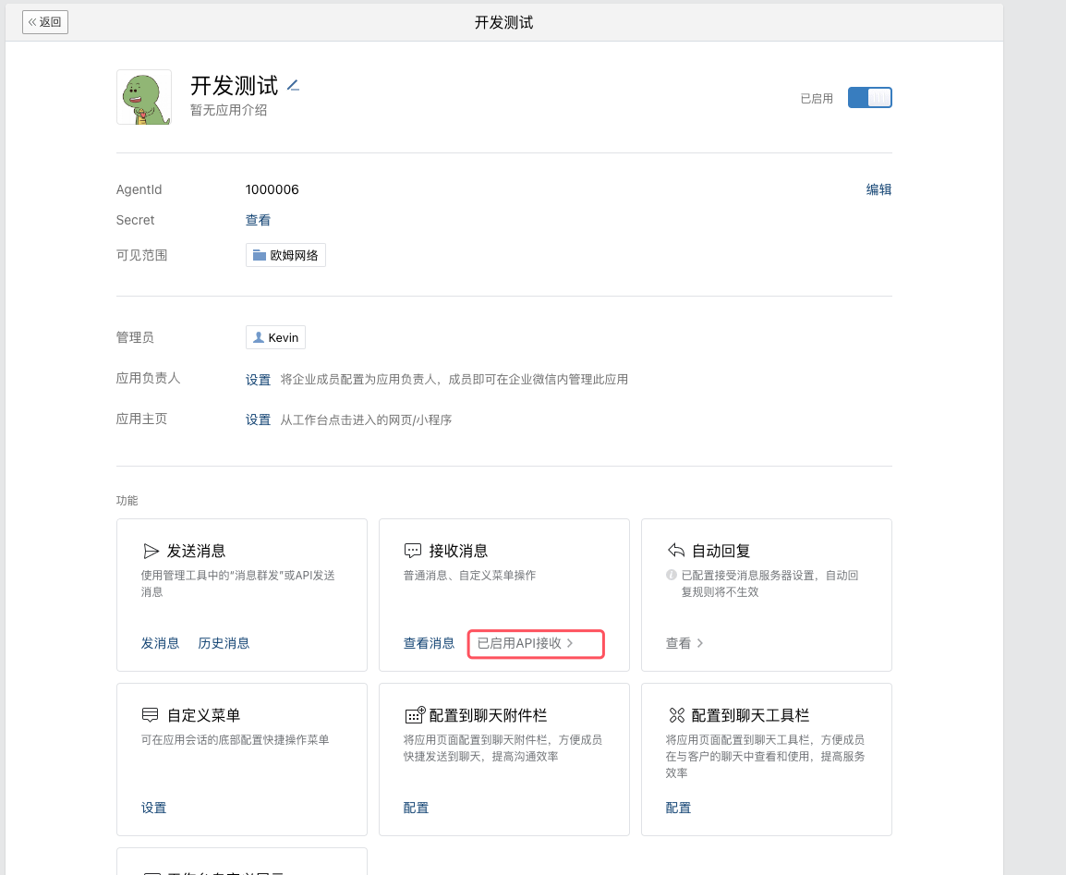
Task: Expand 查看 in the 自动回复 card
Action: point(684,643)
